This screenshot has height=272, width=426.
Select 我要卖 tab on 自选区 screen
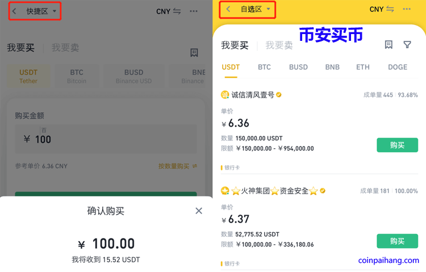pos(279,45)
